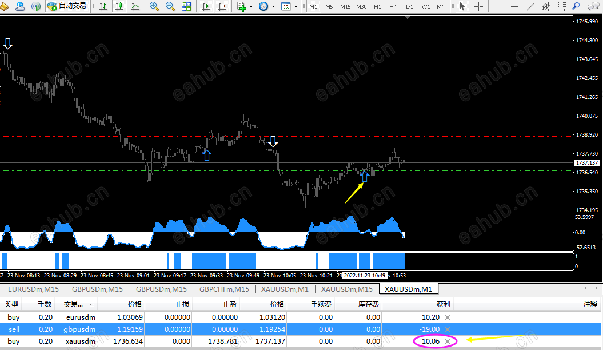Image resolution: width=603 pixels, height=350 pixels.
Task: Switch to W1 timeframe
Action: 425,6
